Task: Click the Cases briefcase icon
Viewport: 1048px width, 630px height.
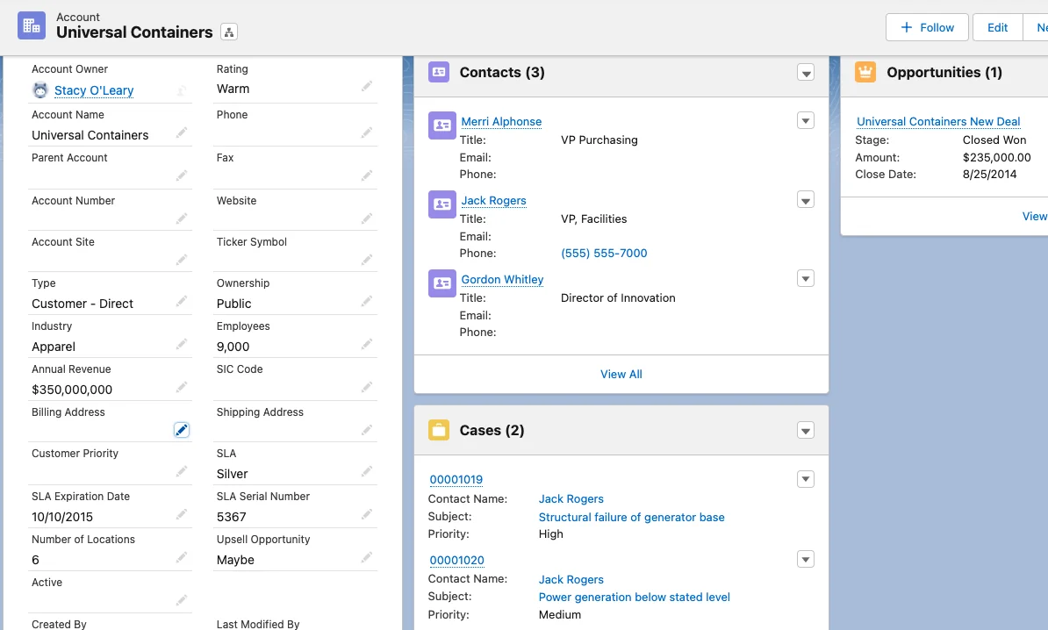Action: tap(439, 430)
